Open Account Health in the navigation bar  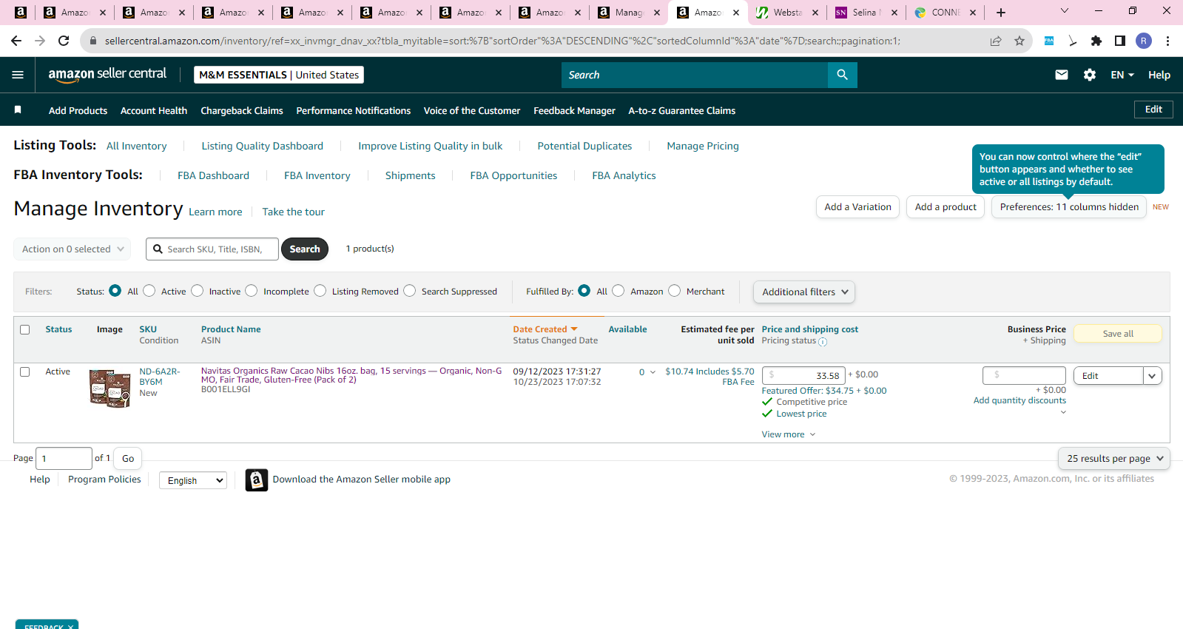[x=154, y=110]
